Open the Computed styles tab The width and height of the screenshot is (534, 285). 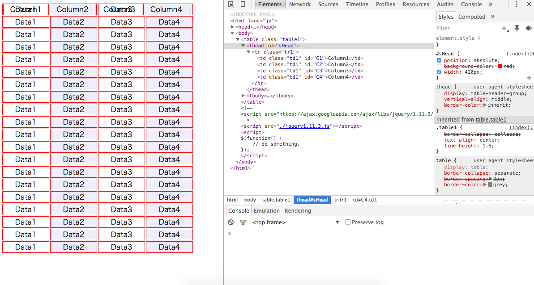coord(472,17)
